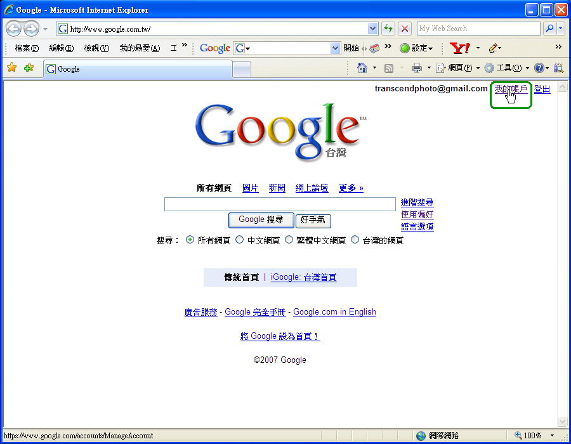The image size is (571, 444).
Task: Click the globe icon in the status bar
Action: tap(421, 436)
